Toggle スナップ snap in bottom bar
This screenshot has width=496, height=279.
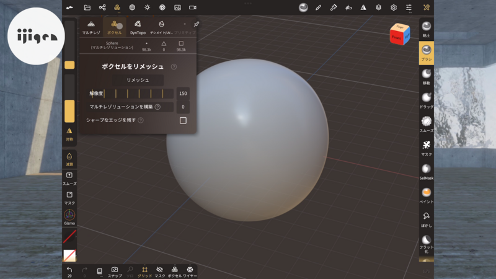point(115,272)
